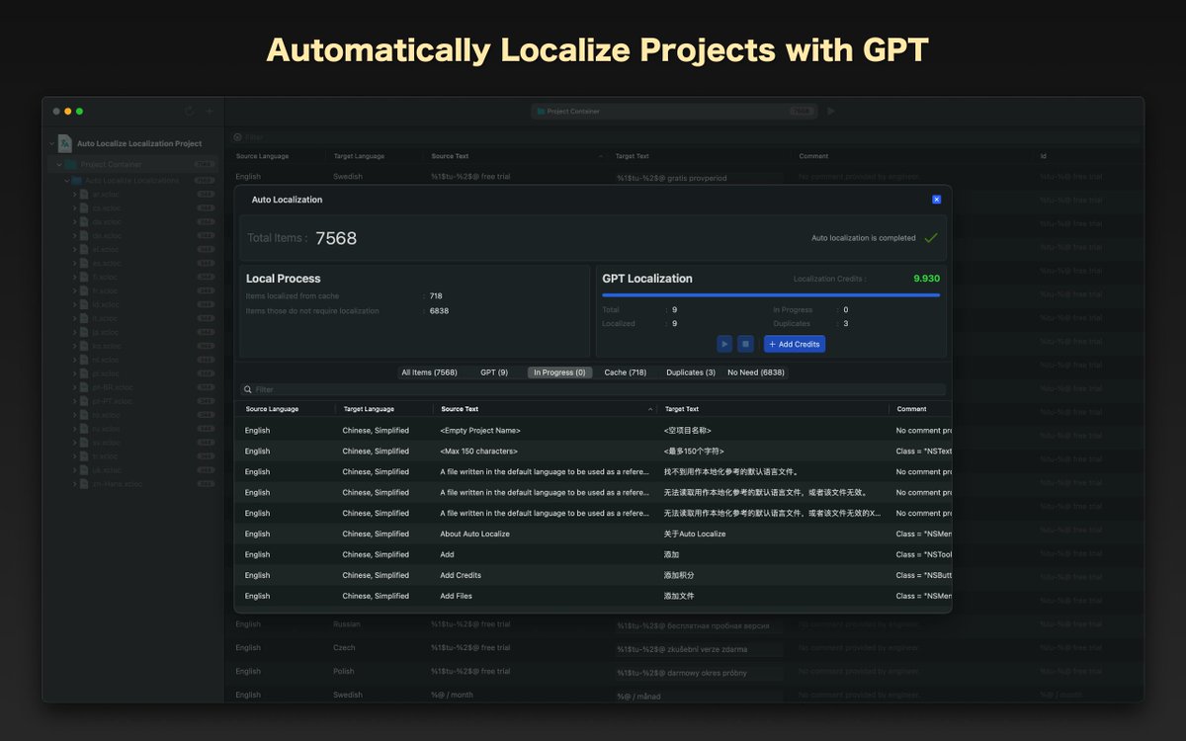Click the Russian row in main table
This screenshot has height=741, width=1186.
[685, 624]
